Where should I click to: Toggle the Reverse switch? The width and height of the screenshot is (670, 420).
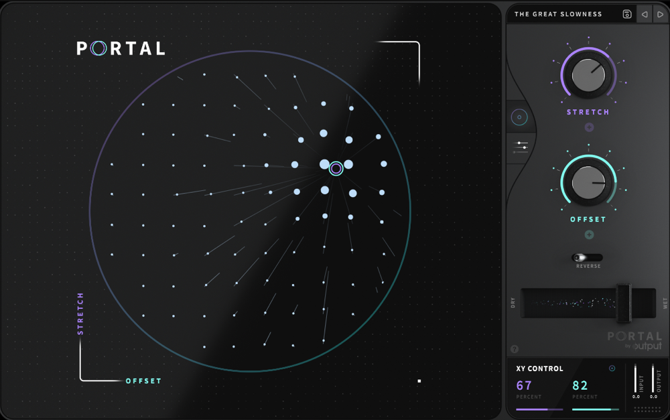click(587, 257)
